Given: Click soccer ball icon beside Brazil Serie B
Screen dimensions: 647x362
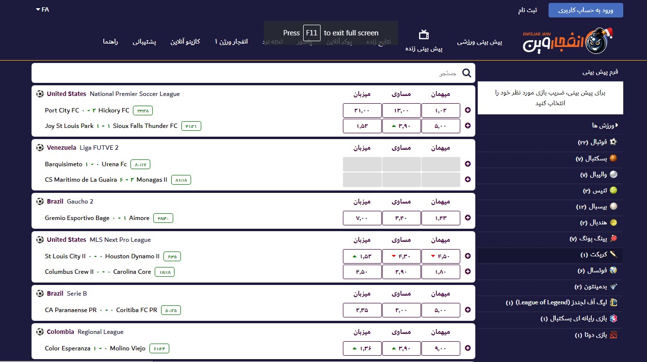Looking at the screenshot, I should [x=40, y=294].
